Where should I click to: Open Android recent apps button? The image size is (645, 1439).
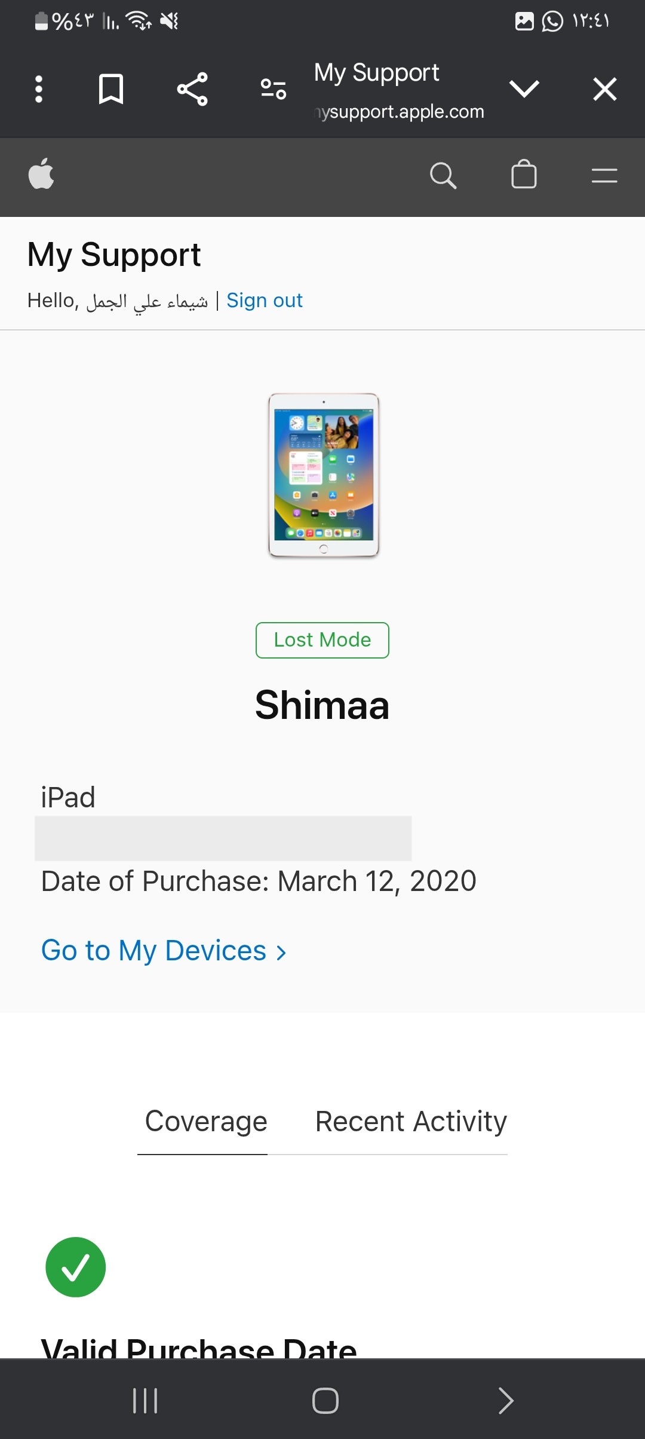point(145,1400)
